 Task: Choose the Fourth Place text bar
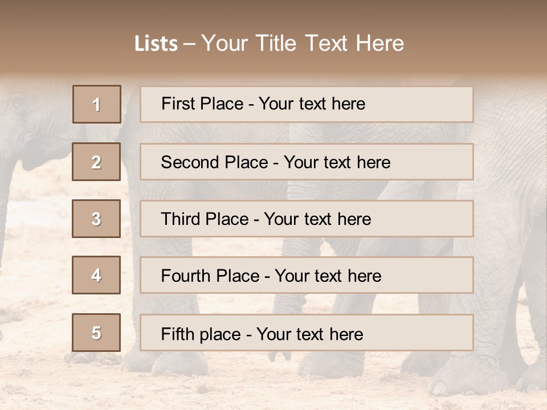click(x=307, y=275)
